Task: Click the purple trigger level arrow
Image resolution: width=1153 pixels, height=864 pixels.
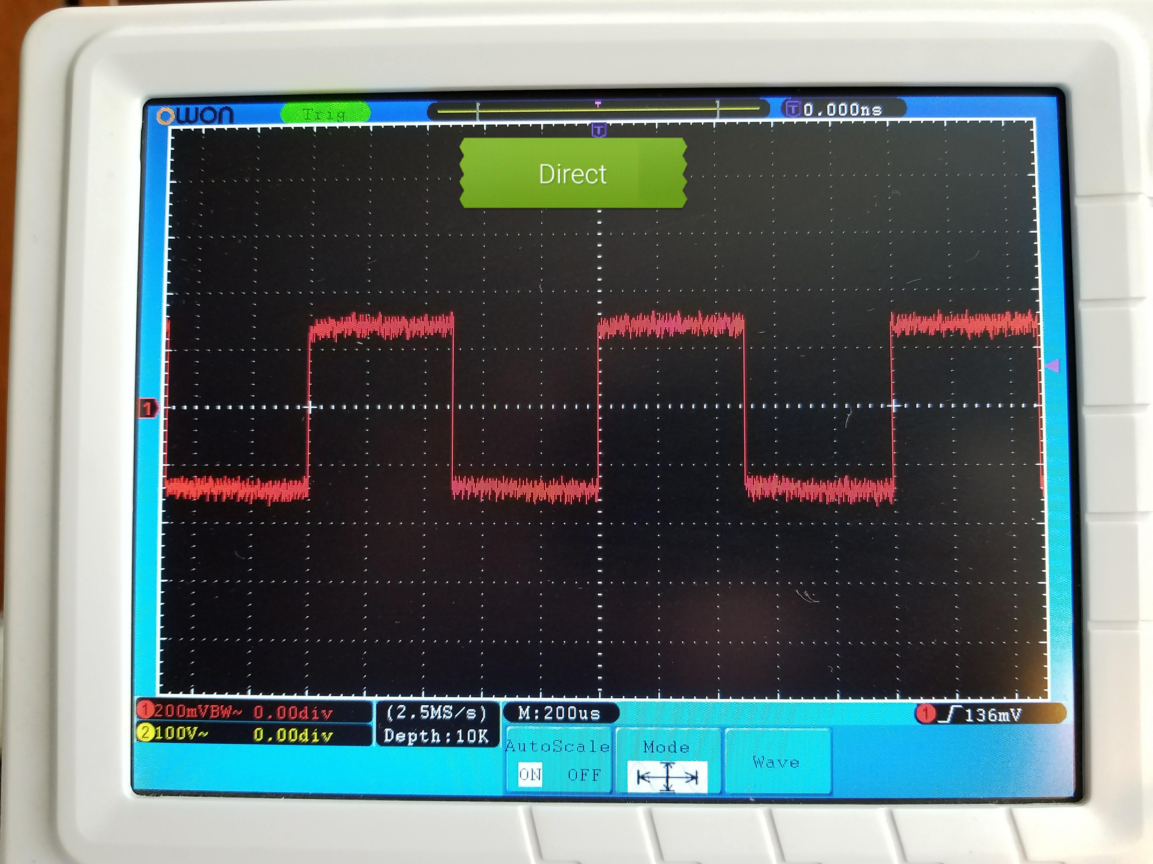Action: click(1052, 366)
